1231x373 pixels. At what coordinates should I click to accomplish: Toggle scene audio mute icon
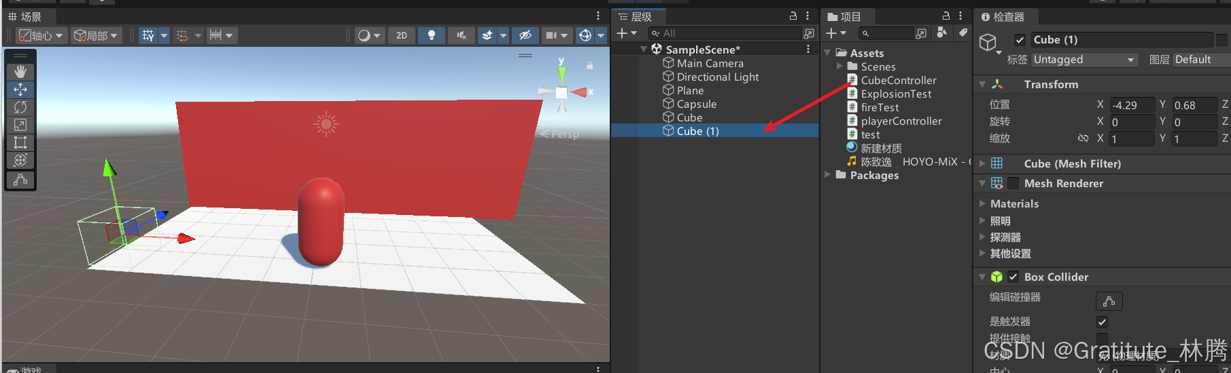[x=462, y=35]
